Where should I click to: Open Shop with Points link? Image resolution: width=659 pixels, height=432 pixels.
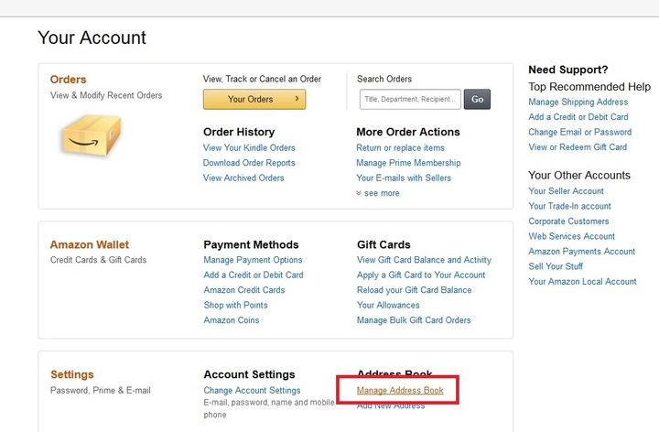pyautogui.click(x=235, y=305)
